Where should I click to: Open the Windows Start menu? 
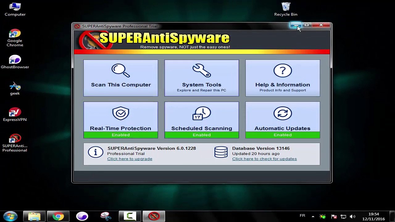(x=10, y=216)
